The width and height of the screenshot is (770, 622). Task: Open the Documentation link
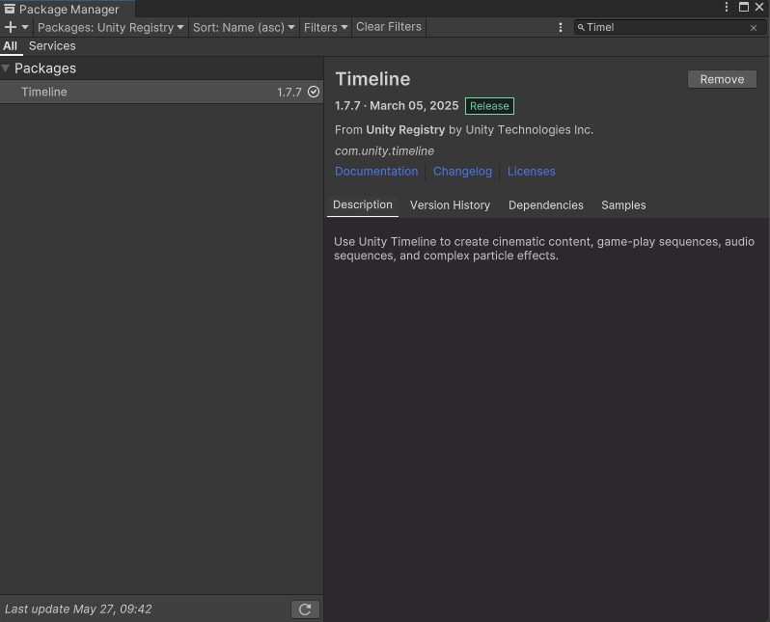376,172
